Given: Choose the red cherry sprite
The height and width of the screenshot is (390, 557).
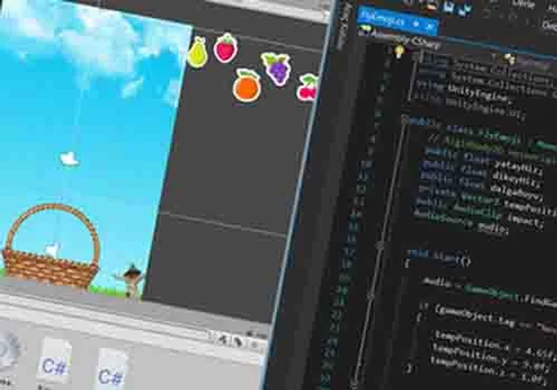Looking at the screenshot, I should click(x=307, y=87).
